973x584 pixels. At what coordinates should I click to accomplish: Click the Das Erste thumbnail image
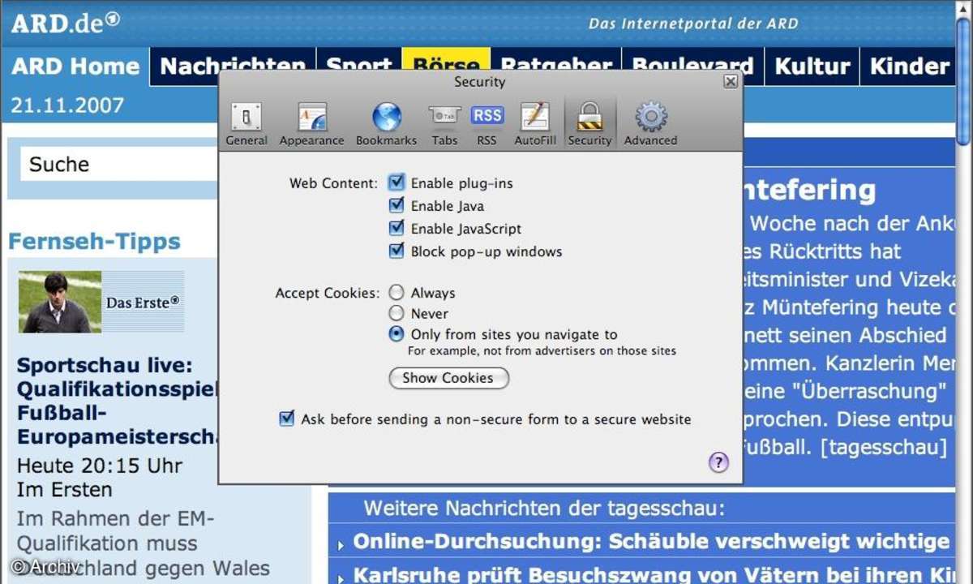[x=101, y=302]
